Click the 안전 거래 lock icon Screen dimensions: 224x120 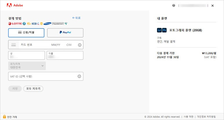click(4, 117)
